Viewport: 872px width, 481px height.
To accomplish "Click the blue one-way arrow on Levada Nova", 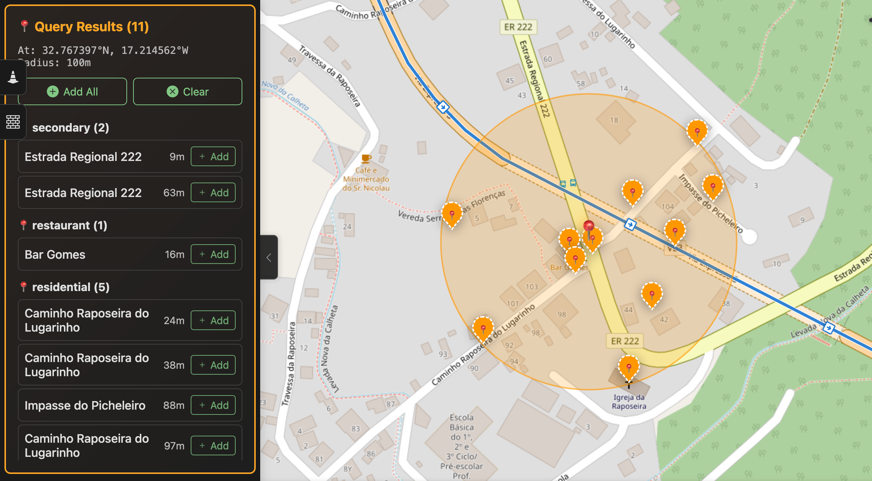I will (x=829, y=329).
